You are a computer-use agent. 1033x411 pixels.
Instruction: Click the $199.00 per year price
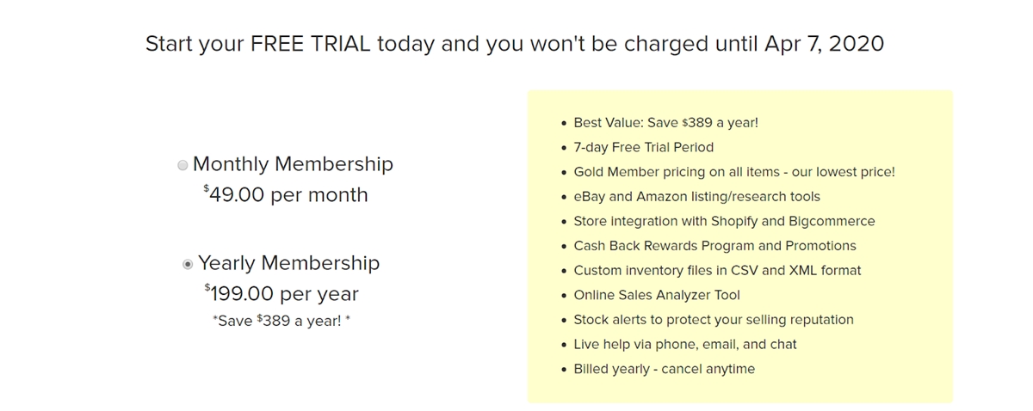click(281, 294)
